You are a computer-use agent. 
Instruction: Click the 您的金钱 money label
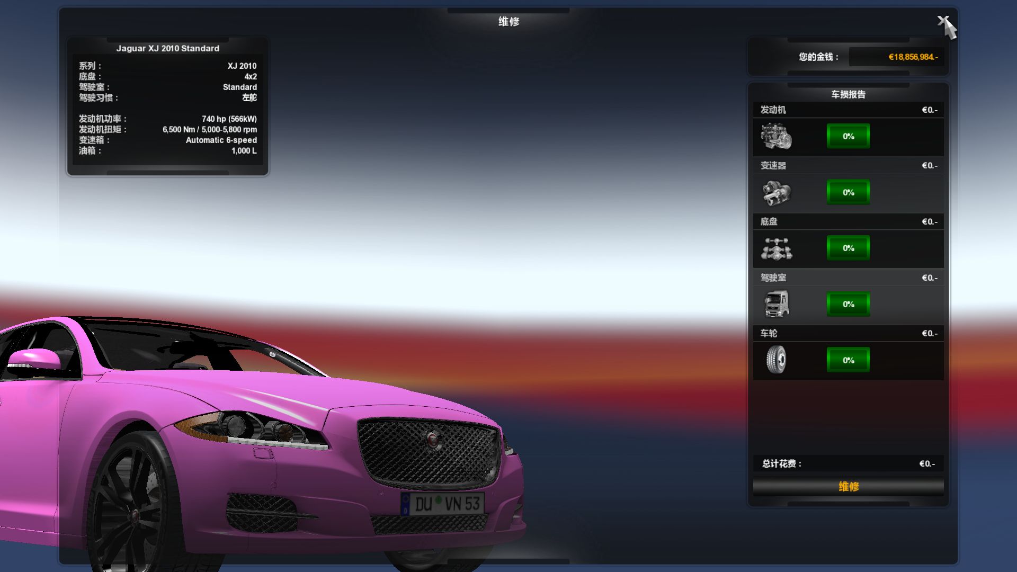coord(819,57)
